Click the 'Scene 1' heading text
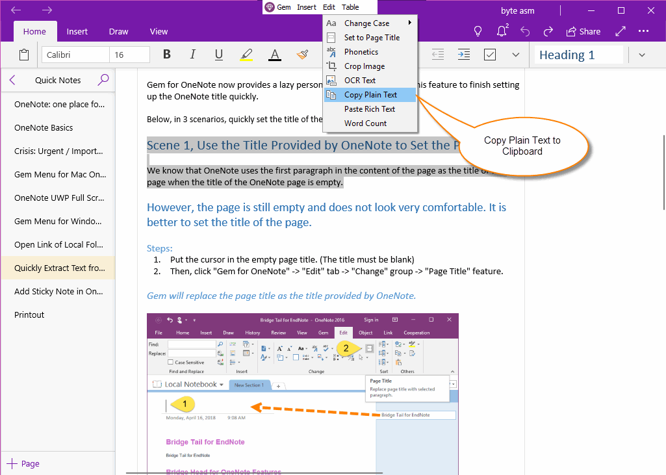The image size is (666, 475). tap(302, 146)
